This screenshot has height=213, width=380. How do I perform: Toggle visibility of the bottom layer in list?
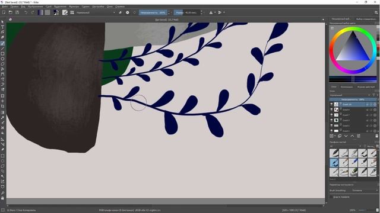[x=331, y=131]
